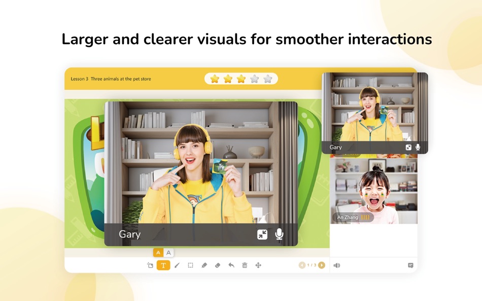Click the 'Gary' name in large video
Image resolution: width=482 pixels, height=301 pixels.
point(130,234)
